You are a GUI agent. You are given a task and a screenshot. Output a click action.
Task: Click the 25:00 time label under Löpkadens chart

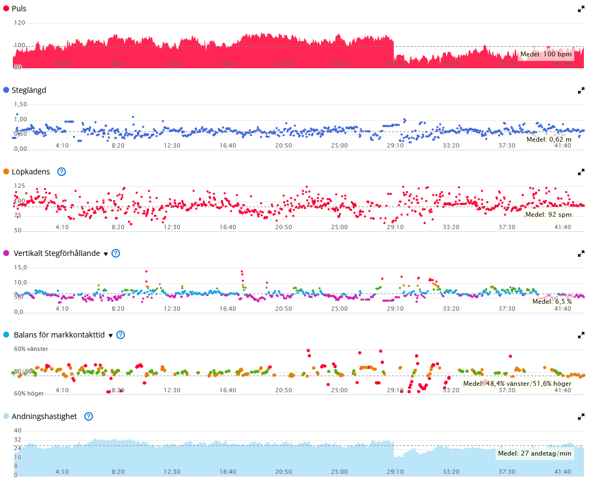click(x=339, y=227)
